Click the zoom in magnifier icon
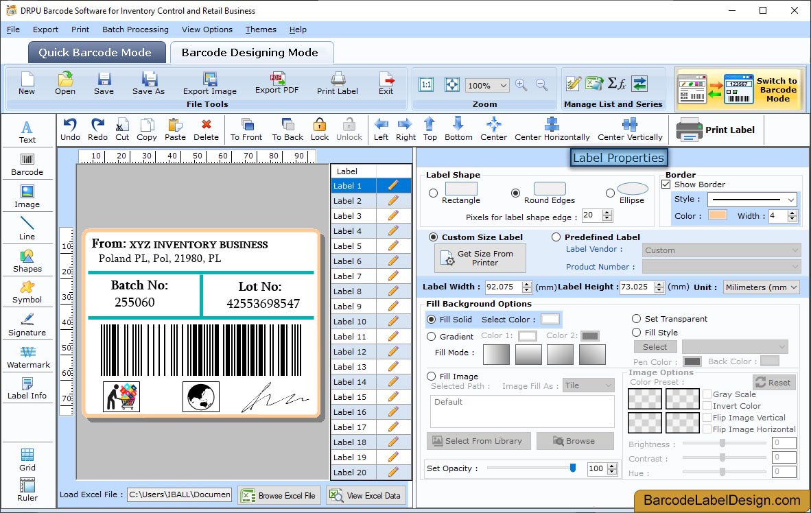The height and width of the screenshot is (513, 811). [521, 85]
